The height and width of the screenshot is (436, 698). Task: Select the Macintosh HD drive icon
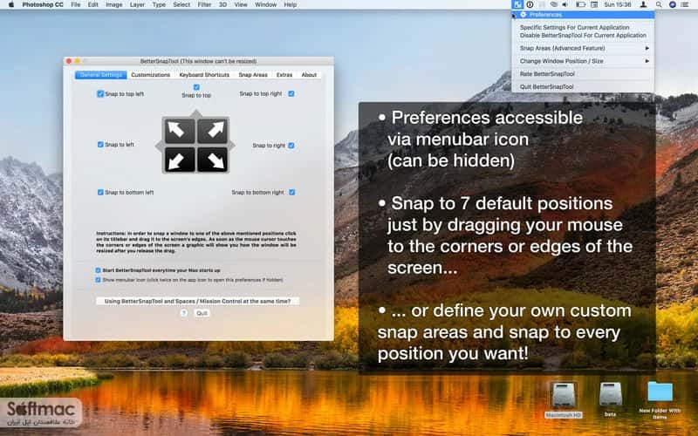(x=564, y=395)
